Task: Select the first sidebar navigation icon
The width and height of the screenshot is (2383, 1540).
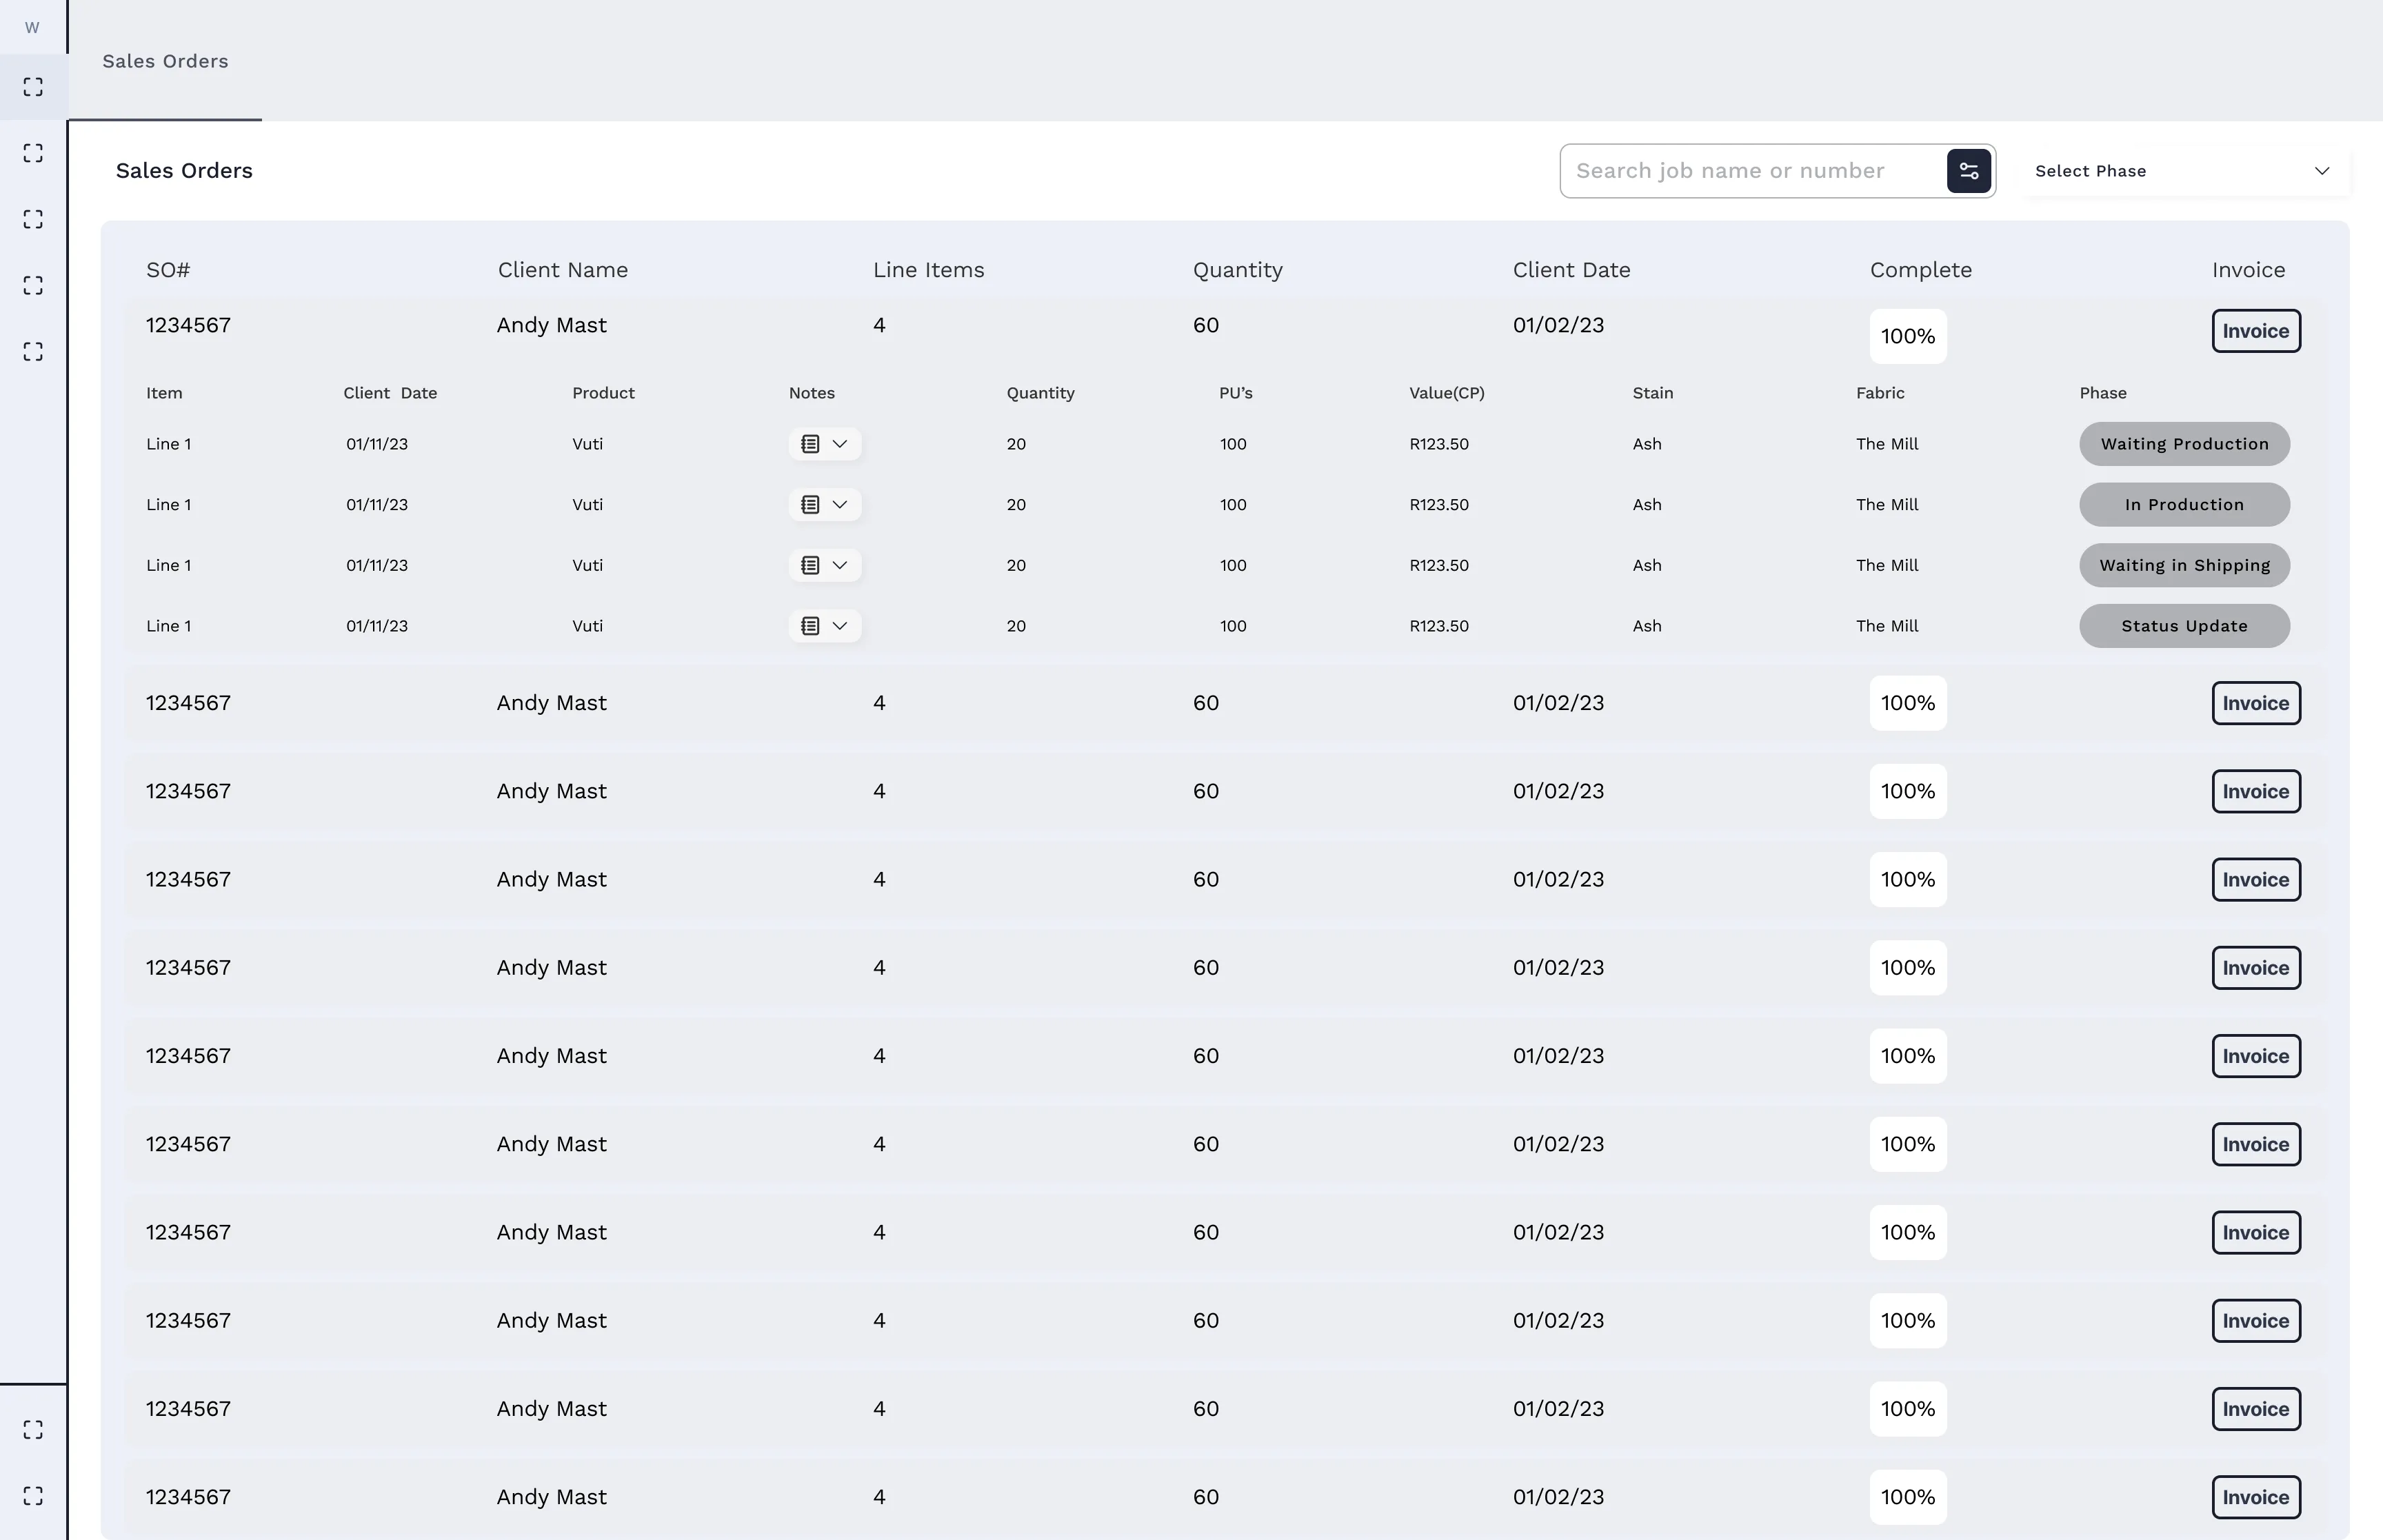Action: [32, 87]
